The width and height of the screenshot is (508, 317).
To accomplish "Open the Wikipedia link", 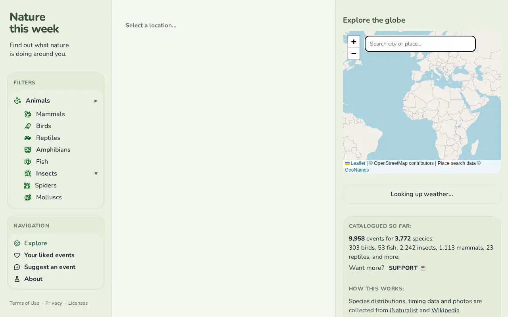I will (445, 310).
